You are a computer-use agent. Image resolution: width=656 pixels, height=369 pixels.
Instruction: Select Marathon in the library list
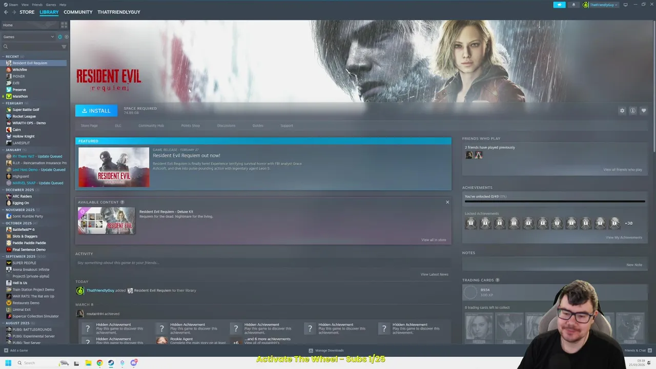coord(20,96)
